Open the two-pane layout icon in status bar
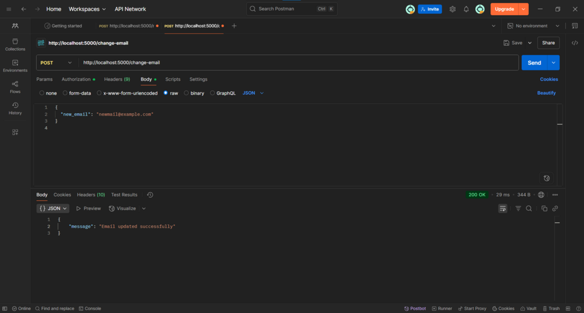Viewport: 584px width, 313px height. coord(568,308)
